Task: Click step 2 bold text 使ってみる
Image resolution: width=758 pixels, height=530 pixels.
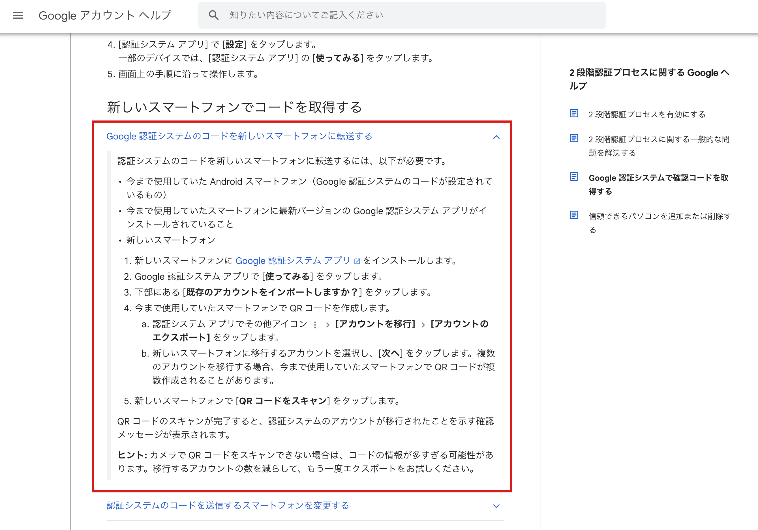Action: coord(287,276)
